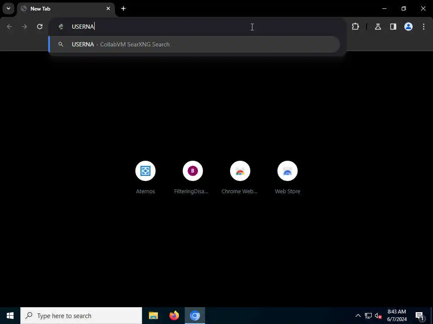Open the clock showing 8:43 AM
The width and height of the screenshot is (433, 324).
[x=397, y=316]
